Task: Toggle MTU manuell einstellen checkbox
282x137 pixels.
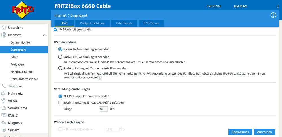Action: coord(60,129)
